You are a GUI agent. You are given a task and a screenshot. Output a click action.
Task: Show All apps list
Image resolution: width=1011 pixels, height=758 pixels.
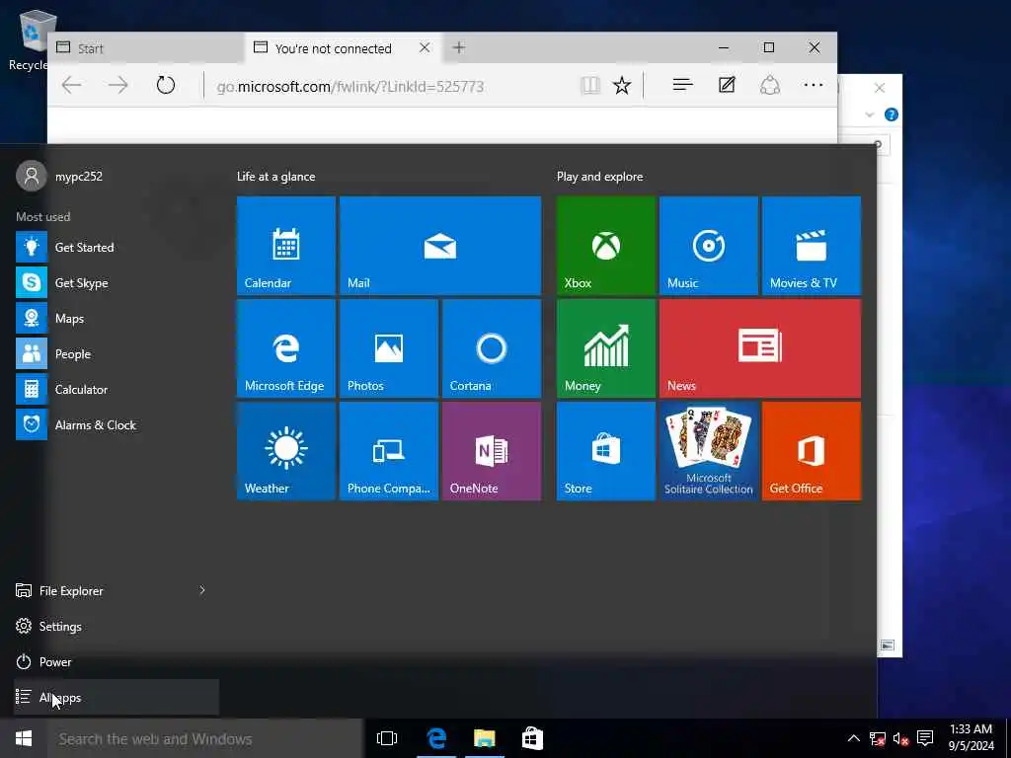[x=117, y=698]
